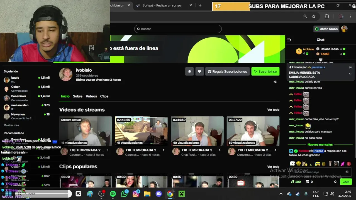356x200 pixels.
Task: Click the Teebii leaderboard entry
Action: click(x=331, y=54)
